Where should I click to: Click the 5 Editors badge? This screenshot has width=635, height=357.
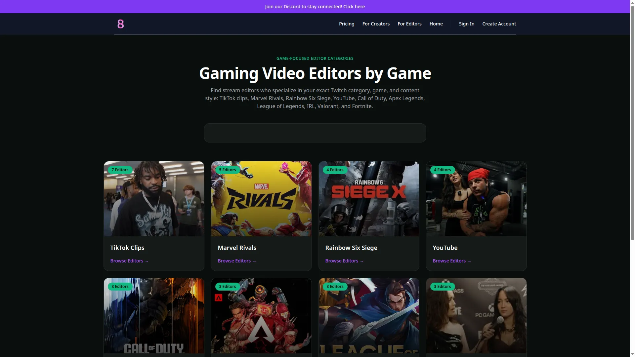[x=228, y=170]
